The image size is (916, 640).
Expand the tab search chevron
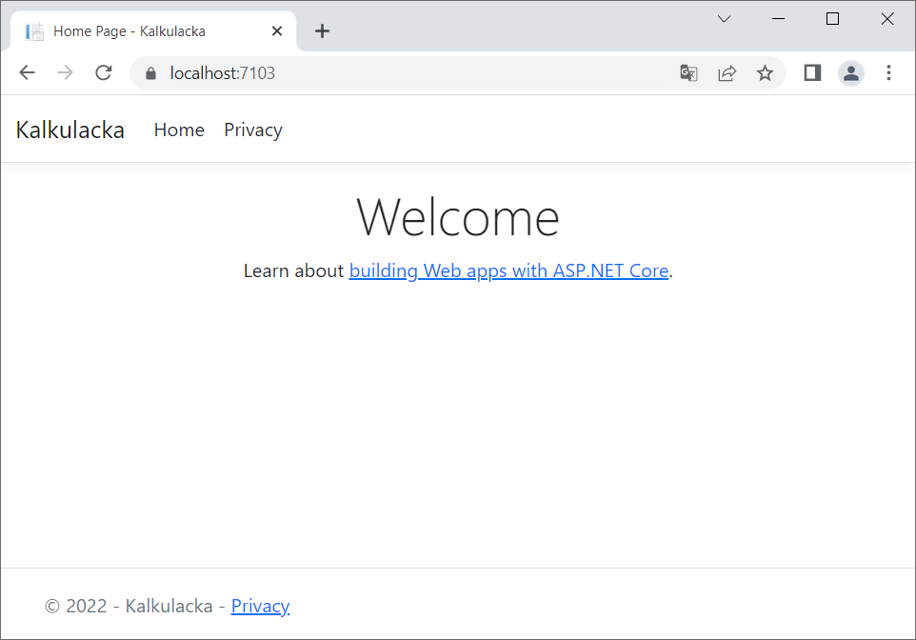(x=724, y=19)
